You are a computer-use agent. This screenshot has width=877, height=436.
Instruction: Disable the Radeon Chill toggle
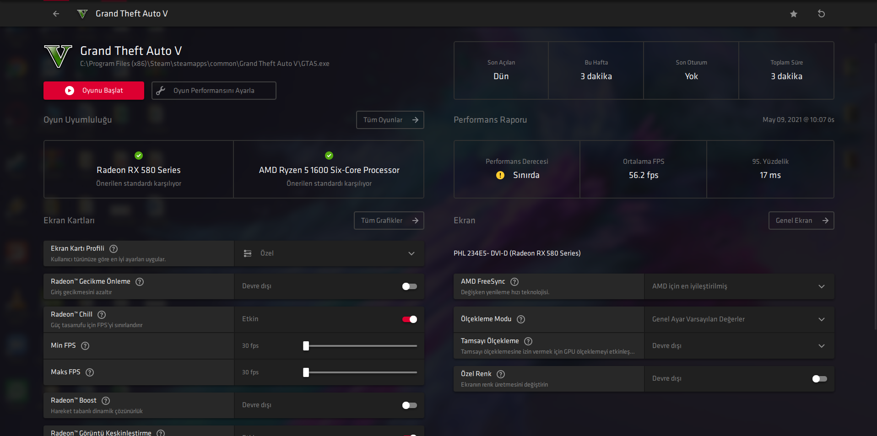[x=410, y=319]
